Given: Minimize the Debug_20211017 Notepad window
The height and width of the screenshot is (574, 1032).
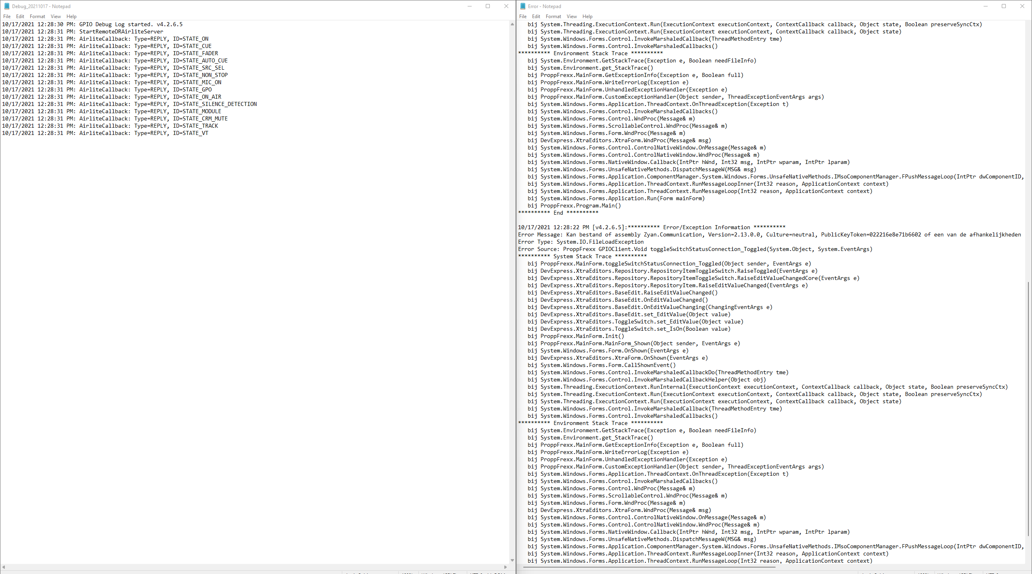Looking at the screenshot, I should coord(469,6).
